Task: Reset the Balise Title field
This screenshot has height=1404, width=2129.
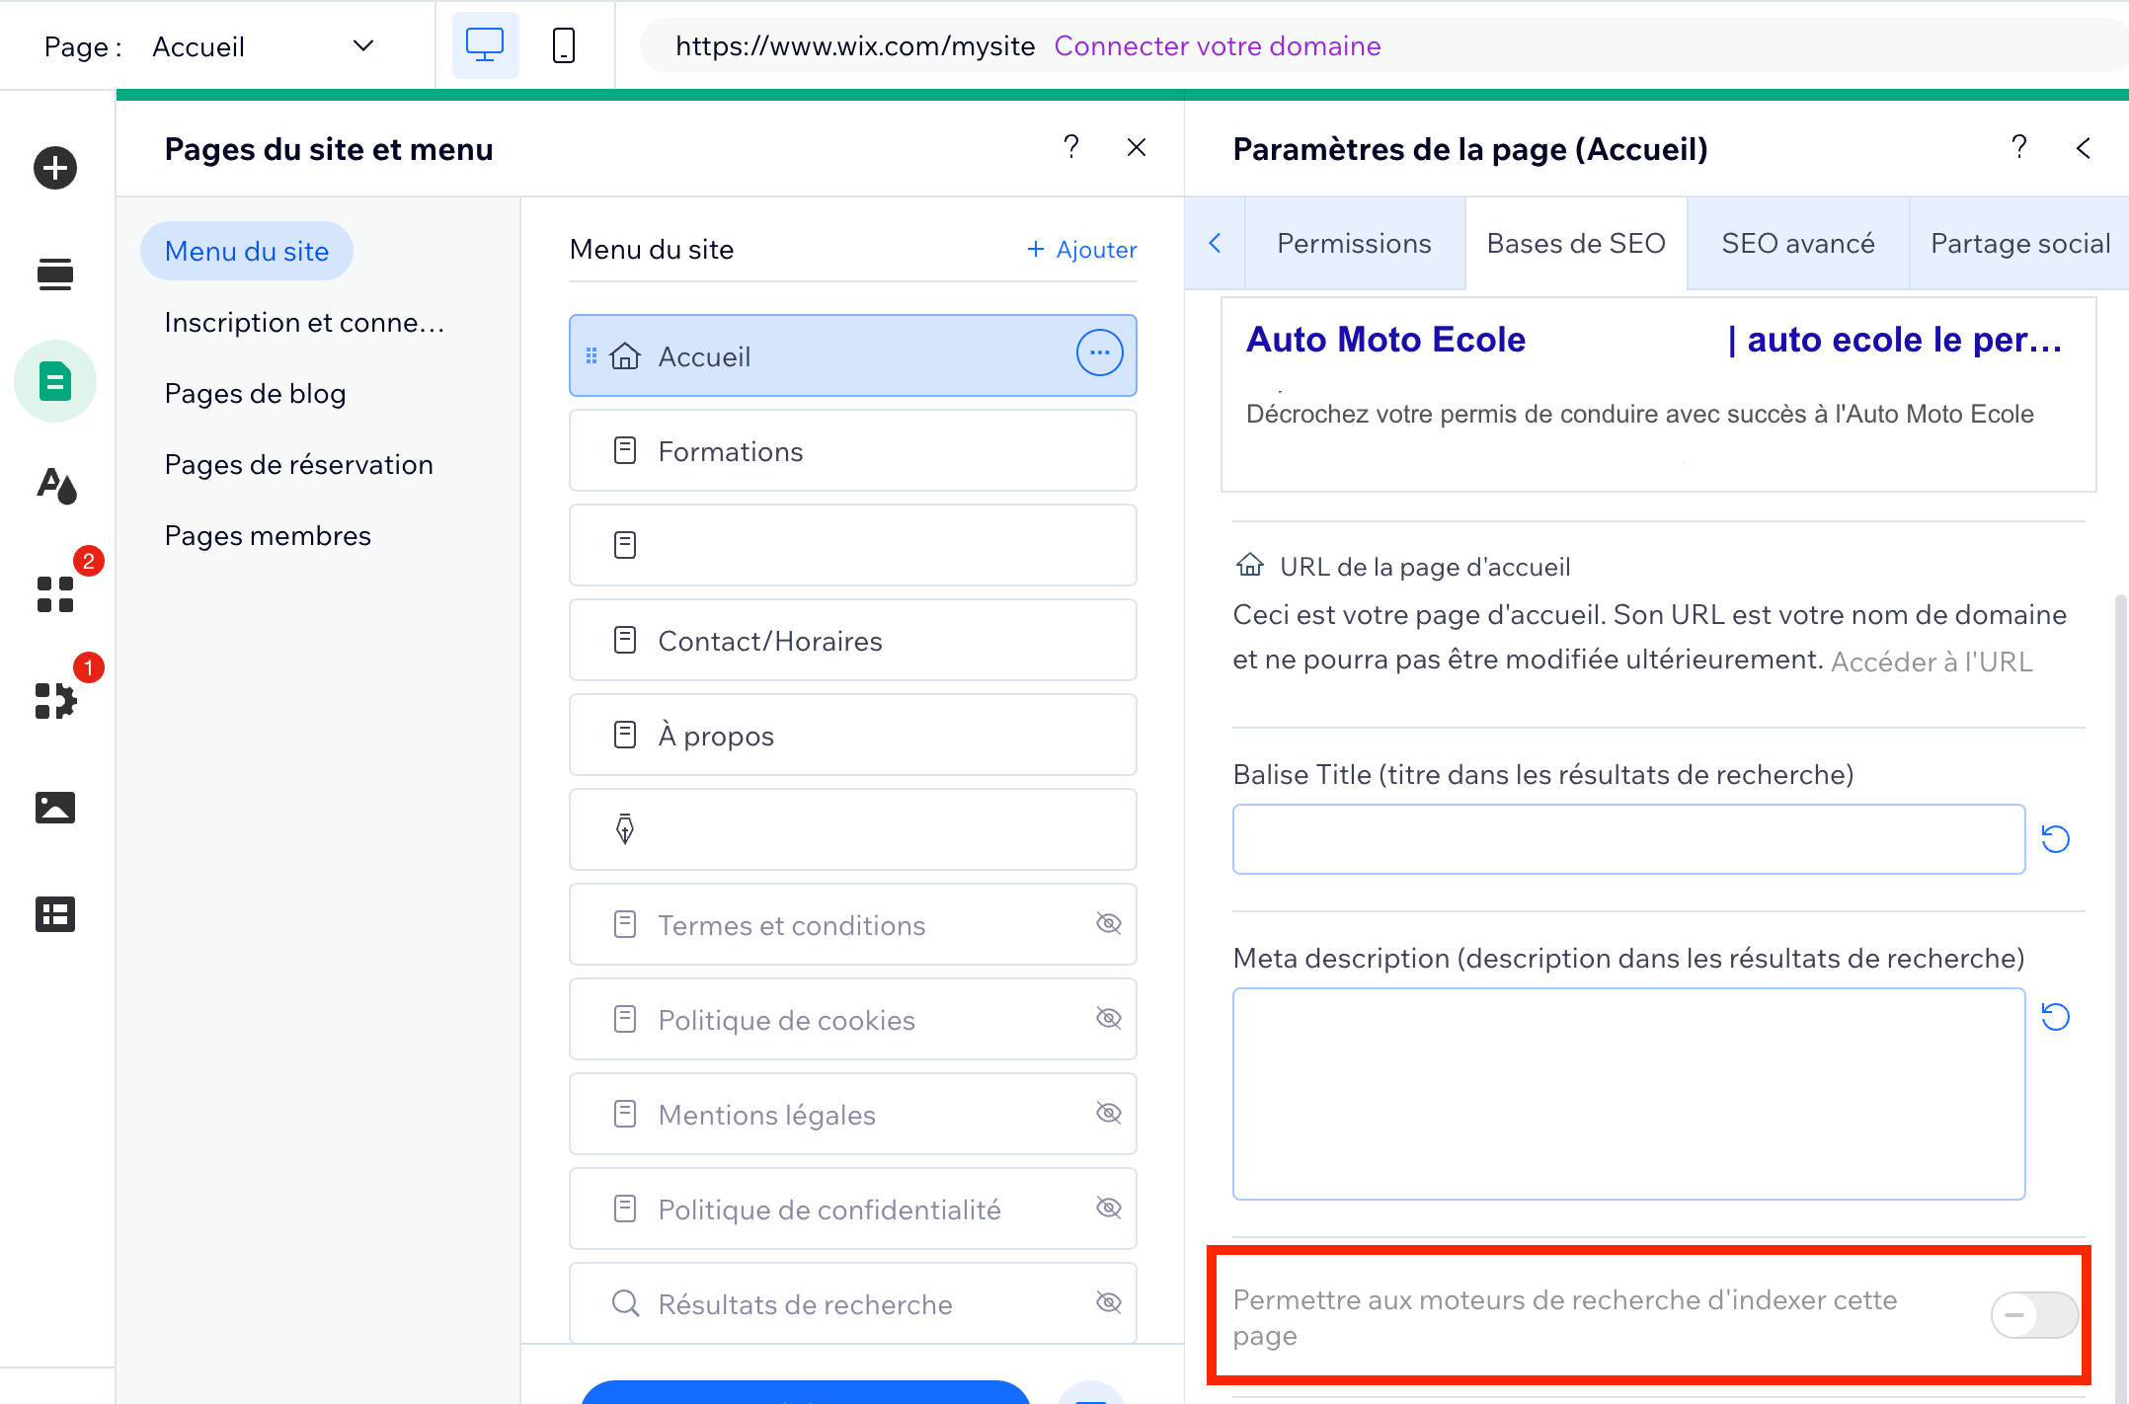Action: [x=2055, y=839]
